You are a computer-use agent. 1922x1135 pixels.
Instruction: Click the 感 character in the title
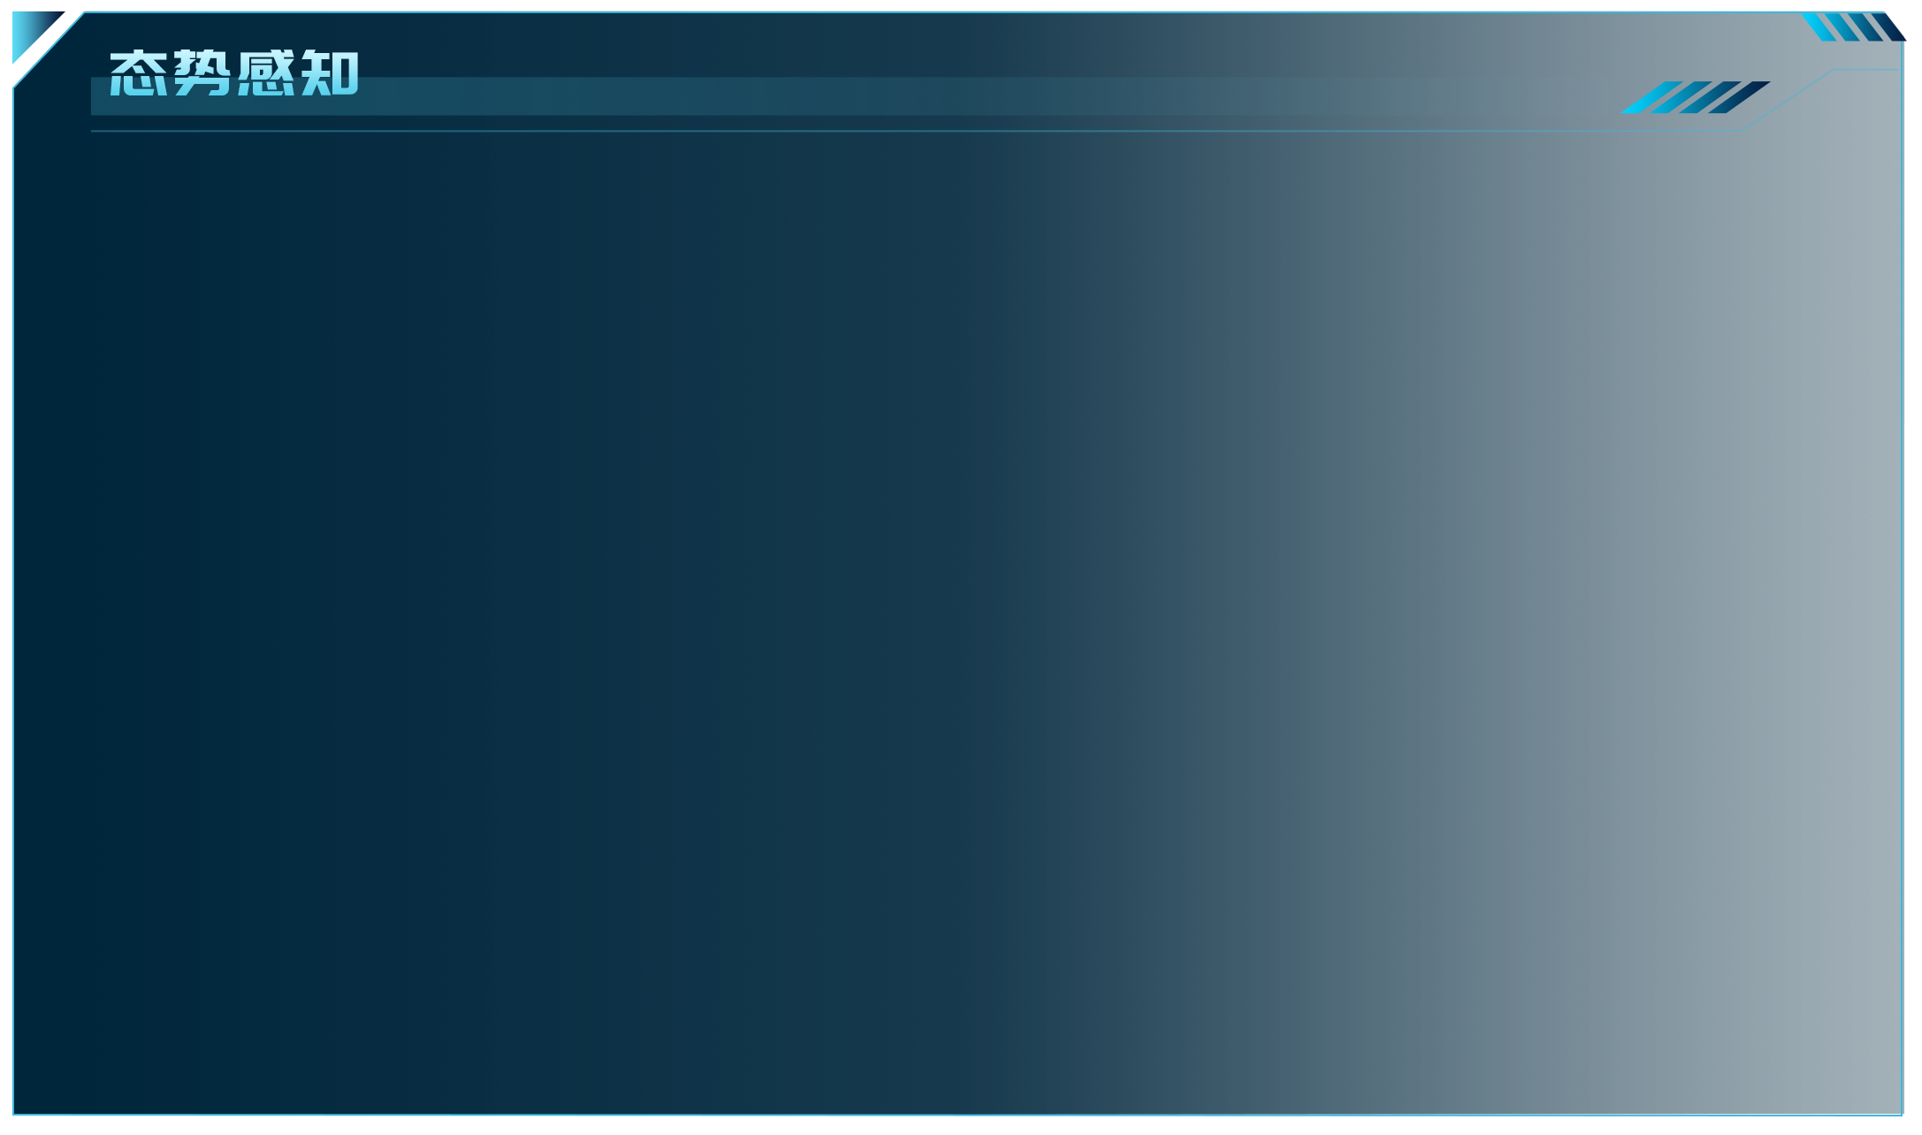point(266,73)
